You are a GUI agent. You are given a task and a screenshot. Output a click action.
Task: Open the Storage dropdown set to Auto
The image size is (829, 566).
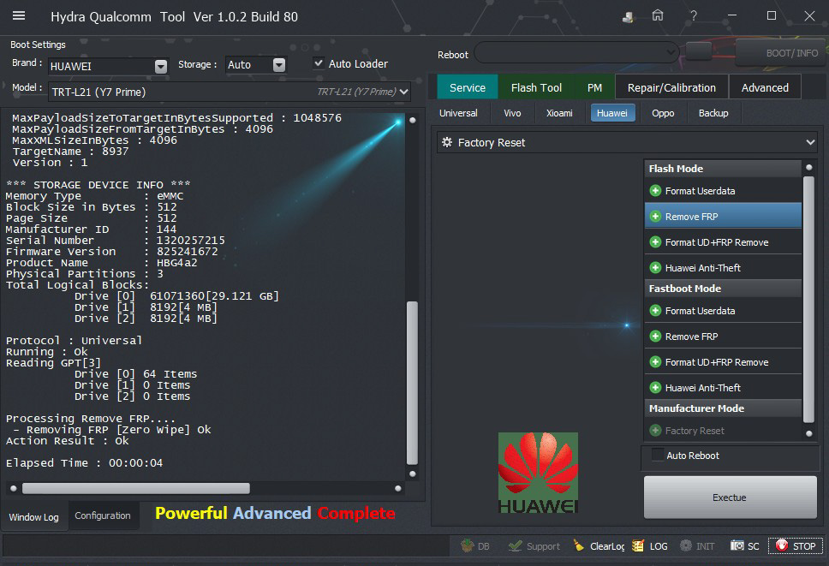click(x=279, y=65)
